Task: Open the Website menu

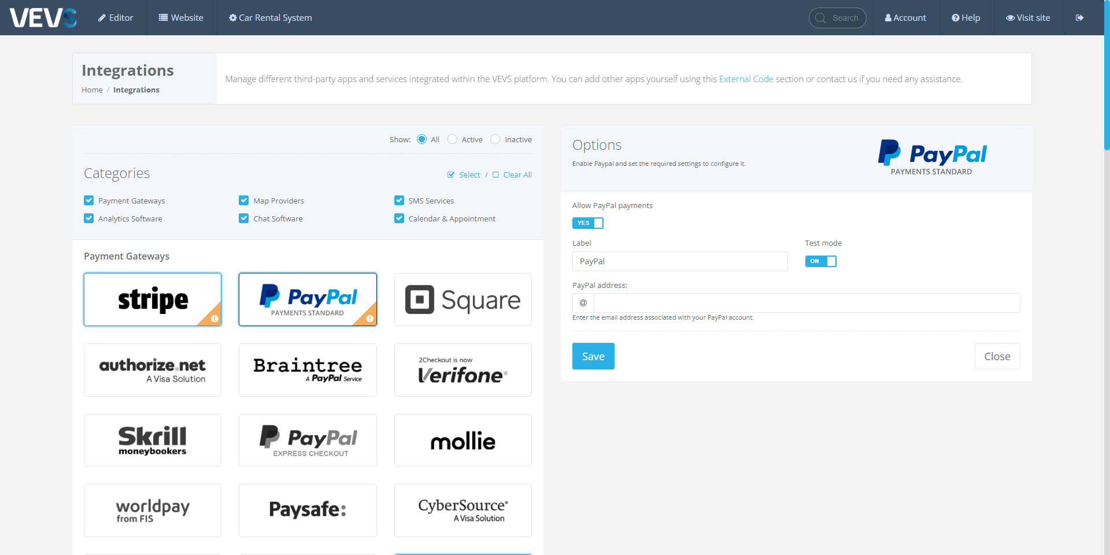Action: click(181, 17)
